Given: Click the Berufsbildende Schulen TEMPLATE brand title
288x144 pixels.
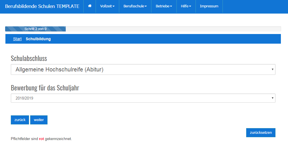Looking at the screenshot, I should point(42,6).
